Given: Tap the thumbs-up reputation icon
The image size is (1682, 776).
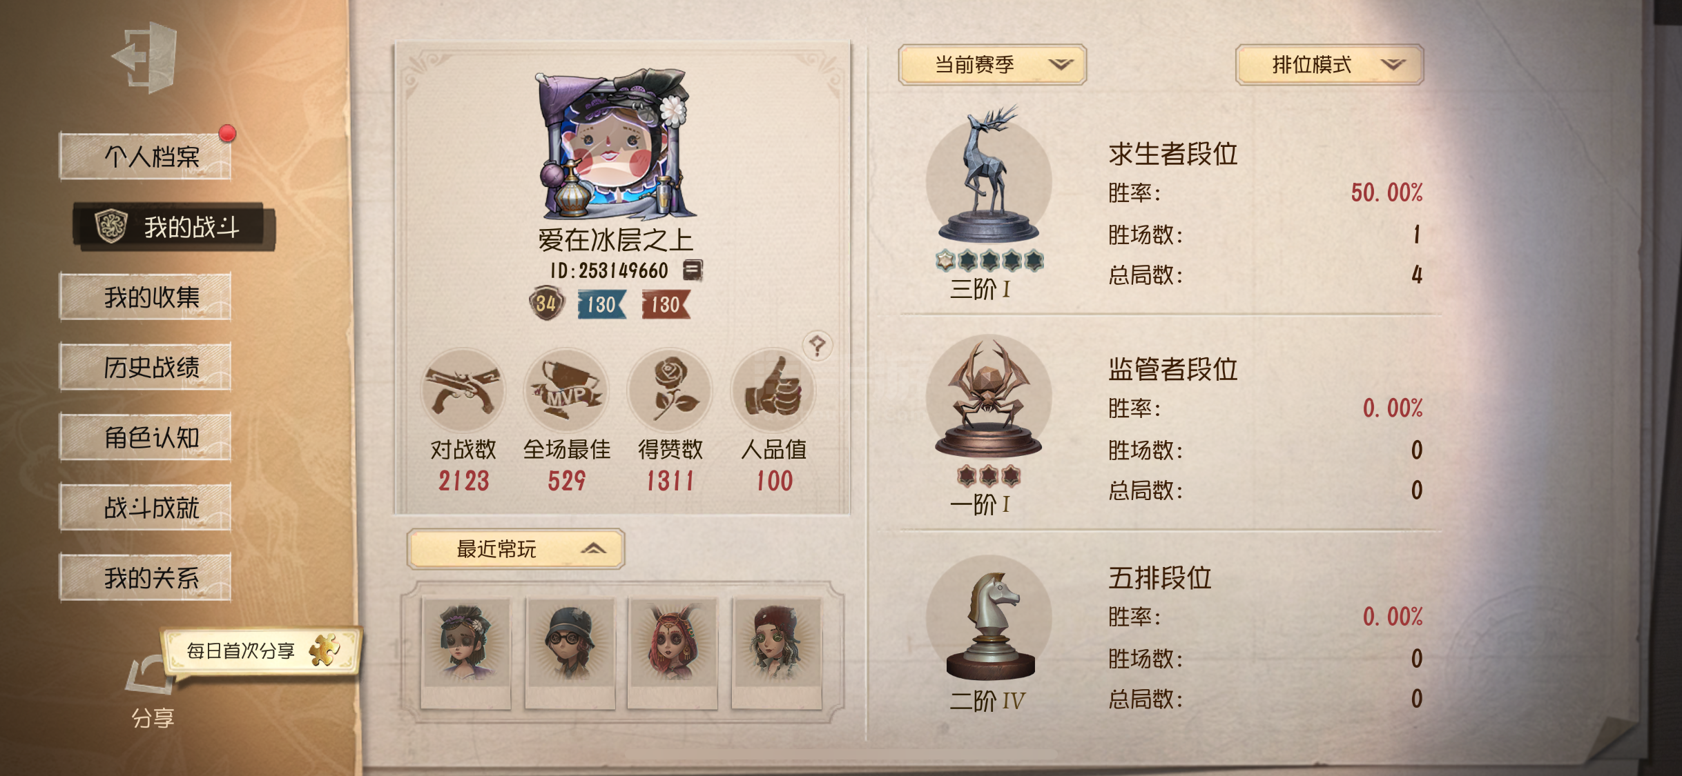Looking at the screenshot, I should coord(773,390).
